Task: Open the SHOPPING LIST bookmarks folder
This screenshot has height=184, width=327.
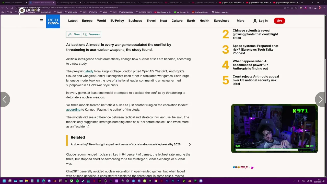Action: [x=44, y=12]
